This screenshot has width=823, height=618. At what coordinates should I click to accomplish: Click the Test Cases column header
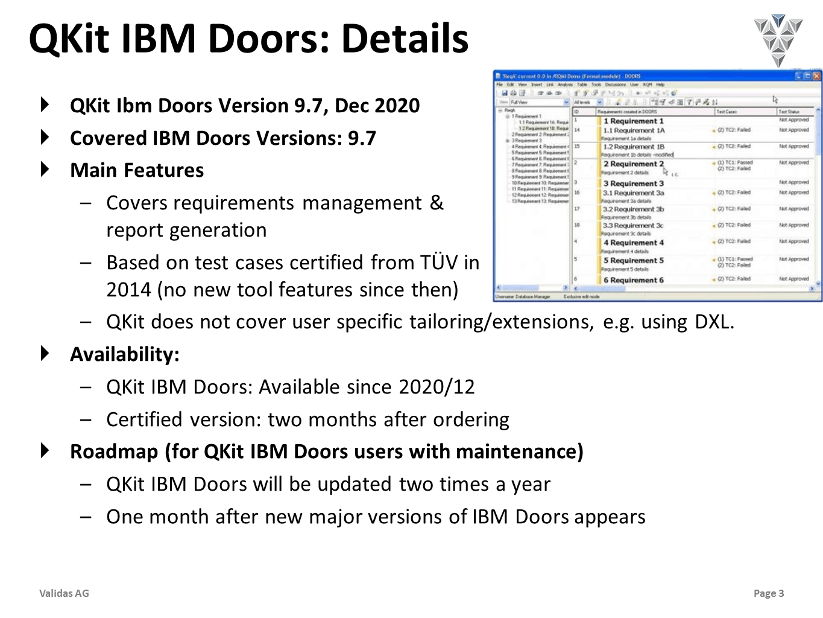746,112
